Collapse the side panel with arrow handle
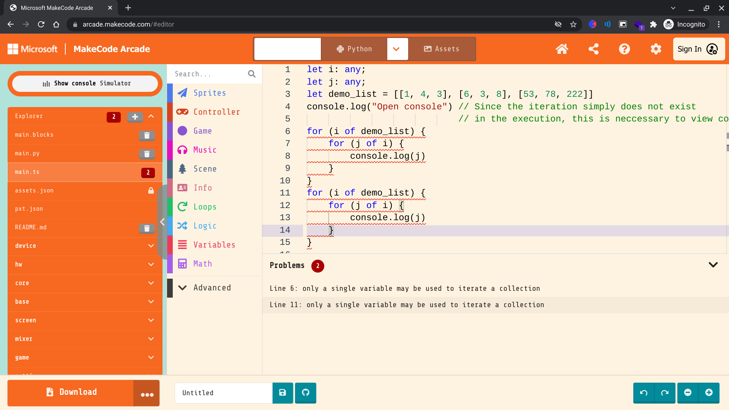 (163, 222)
